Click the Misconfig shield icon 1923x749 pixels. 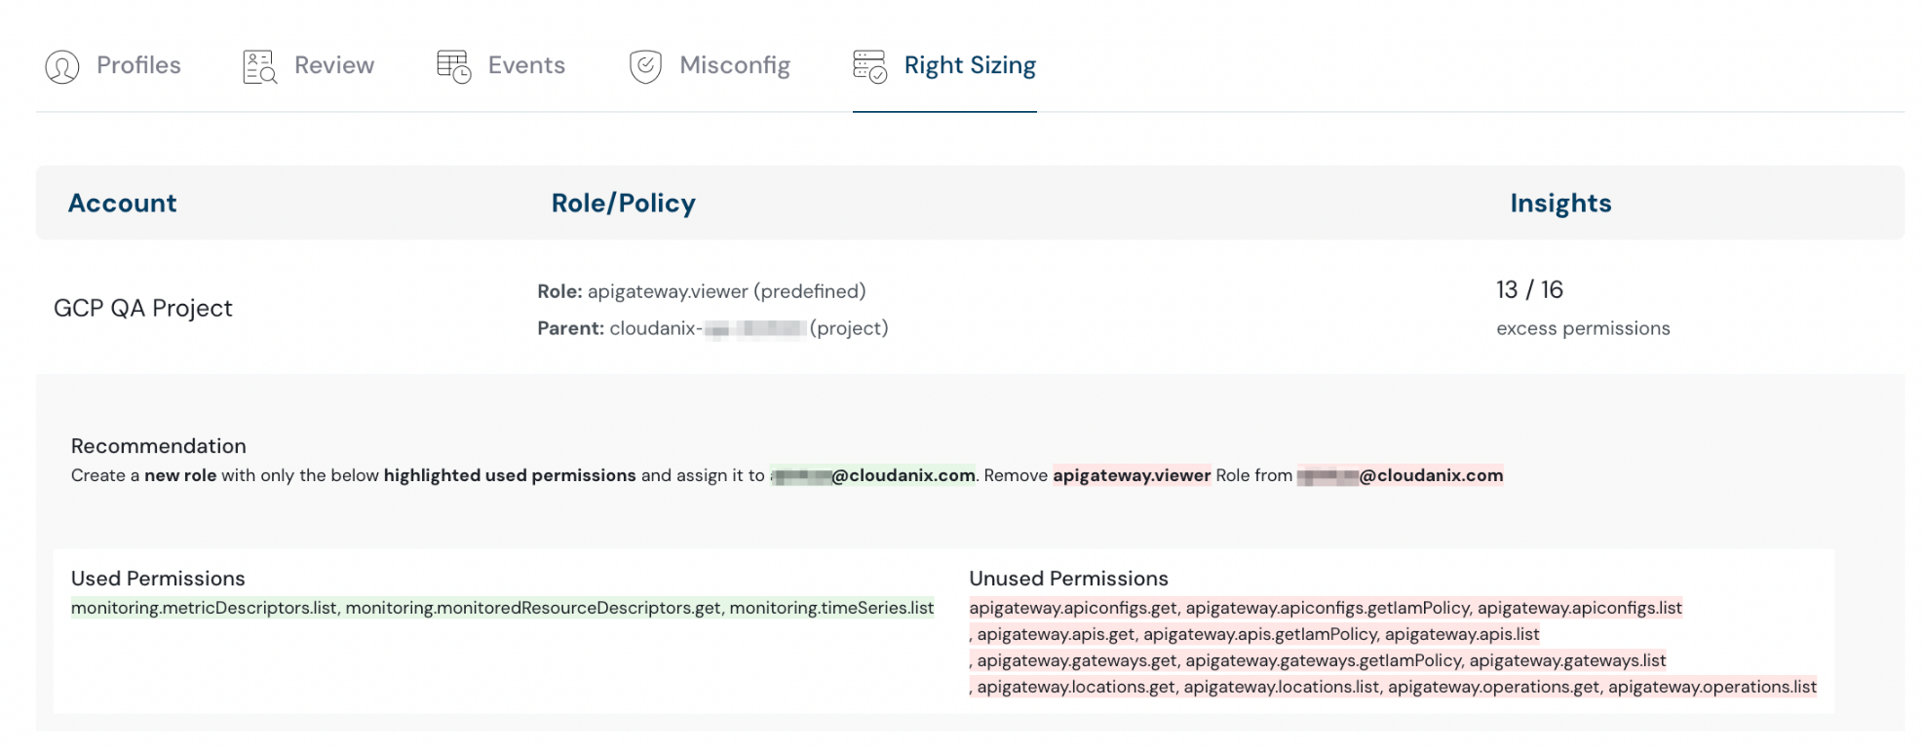645,66
